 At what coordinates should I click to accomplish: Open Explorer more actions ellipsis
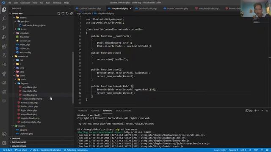(x=70, y=8)
